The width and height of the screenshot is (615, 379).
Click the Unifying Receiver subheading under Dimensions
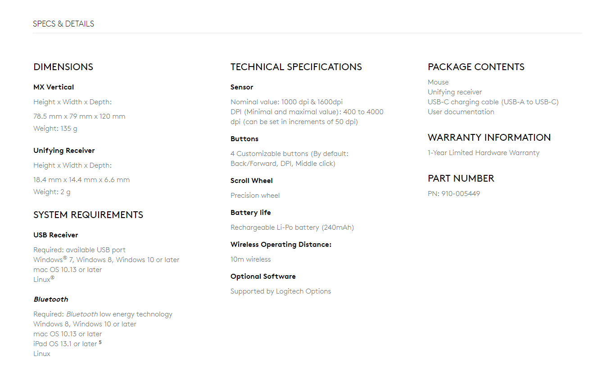pos(64,151)
